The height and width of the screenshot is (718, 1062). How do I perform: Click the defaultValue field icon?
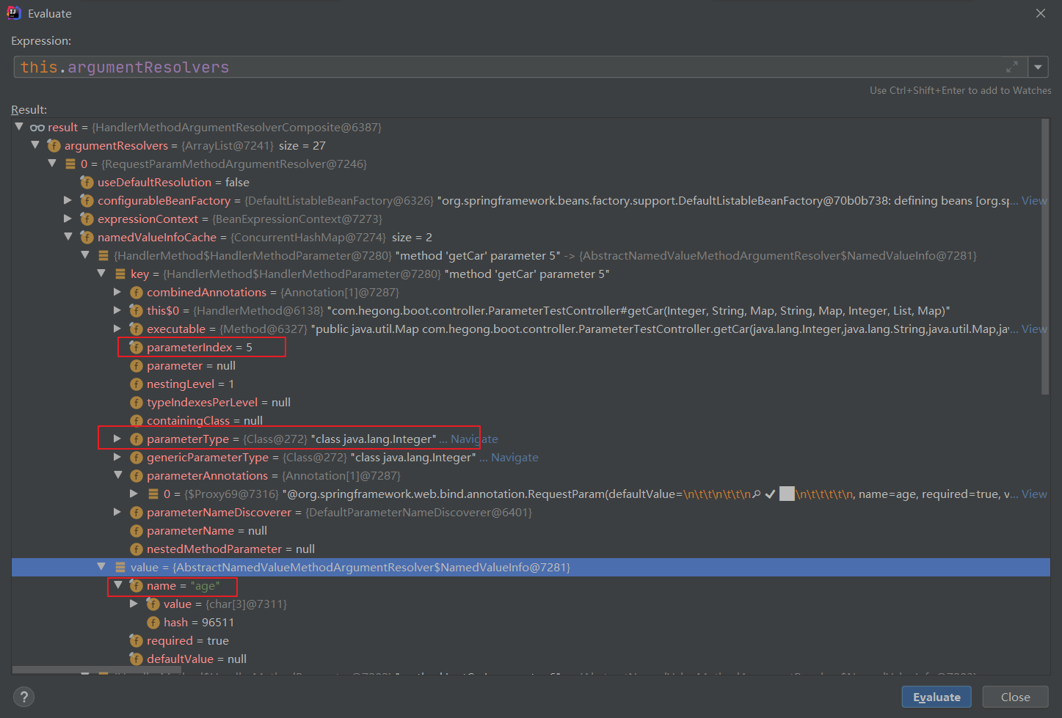(x=136, y=659)
